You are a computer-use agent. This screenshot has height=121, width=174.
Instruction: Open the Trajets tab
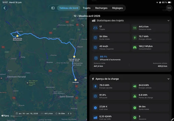click(86, 8)
